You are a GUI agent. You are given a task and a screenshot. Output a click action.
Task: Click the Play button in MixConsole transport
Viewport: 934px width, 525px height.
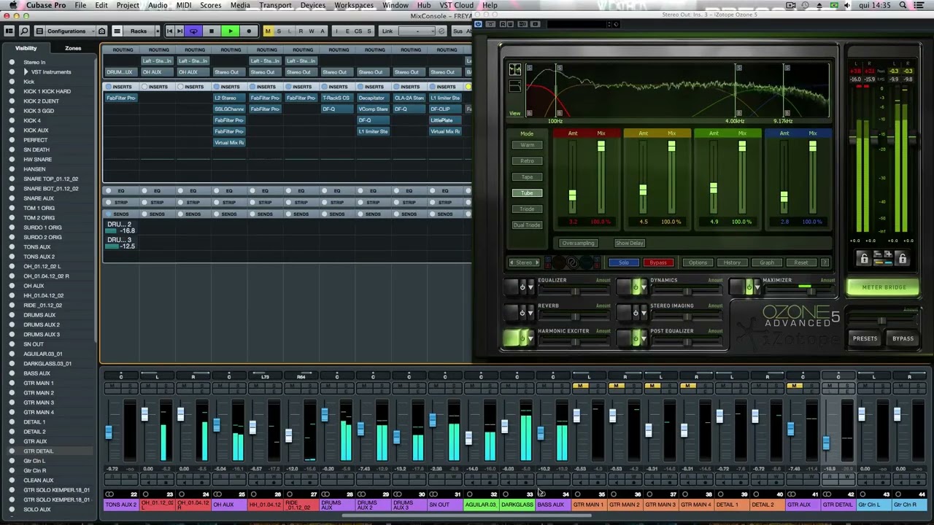click(230, 31)
